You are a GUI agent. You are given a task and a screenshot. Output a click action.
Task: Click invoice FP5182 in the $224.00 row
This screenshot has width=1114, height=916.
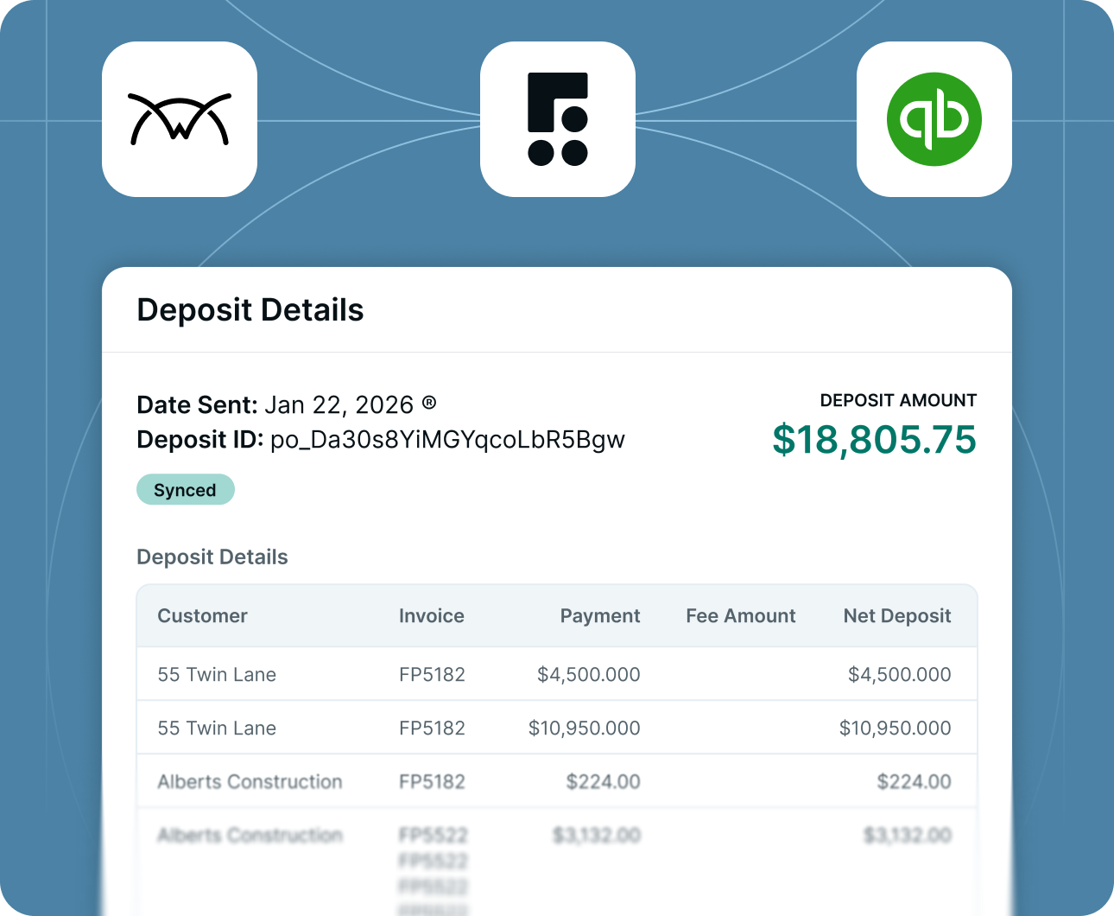432,782
